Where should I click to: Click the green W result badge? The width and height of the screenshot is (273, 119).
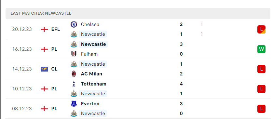(x=261, y=49)
